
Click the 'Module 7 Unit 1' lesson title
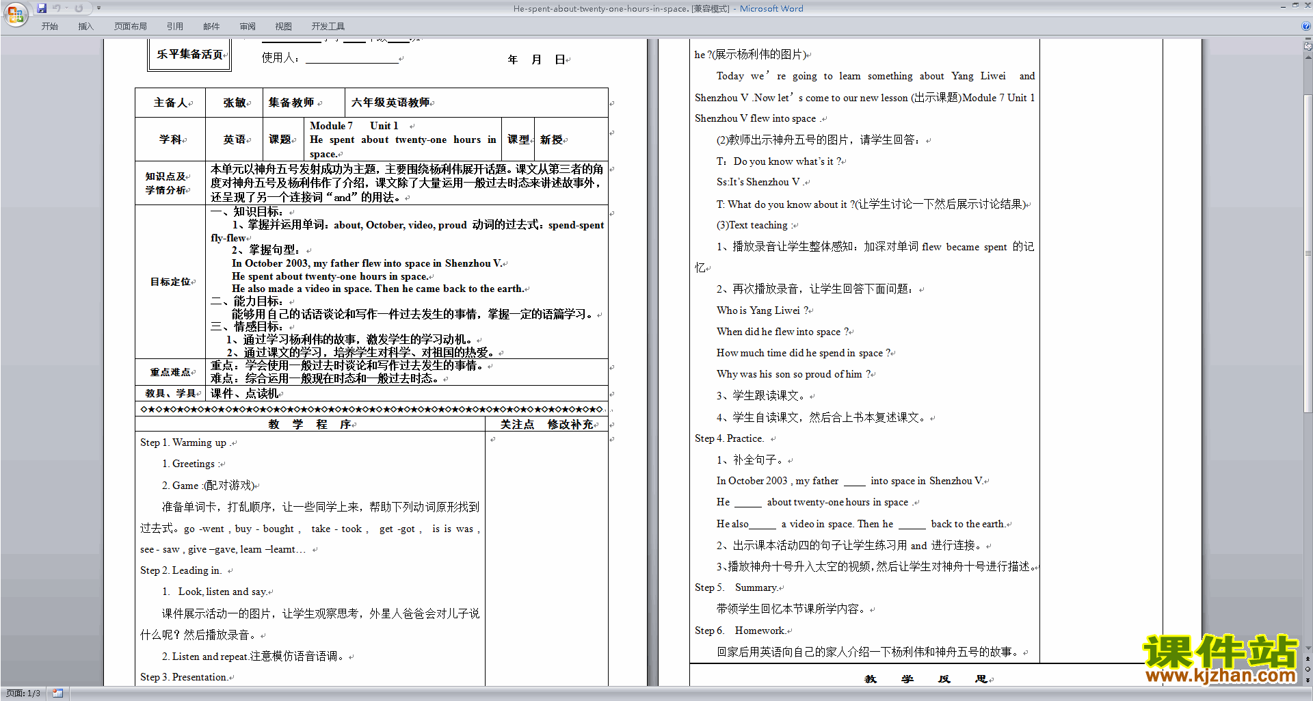click(x=354, y=126)
